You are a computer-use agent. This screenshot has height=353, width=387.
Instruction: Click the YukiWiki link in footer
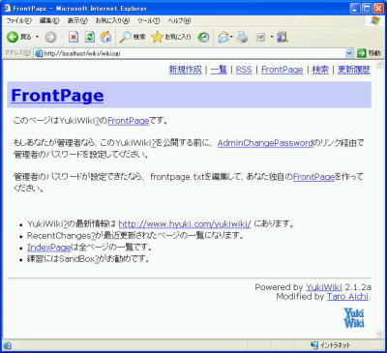click(x=324, y=287)
